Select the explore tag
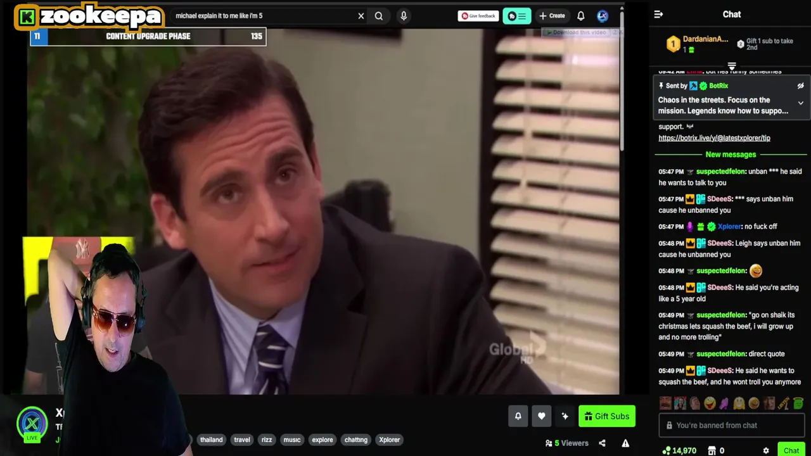 pos(322,440)
